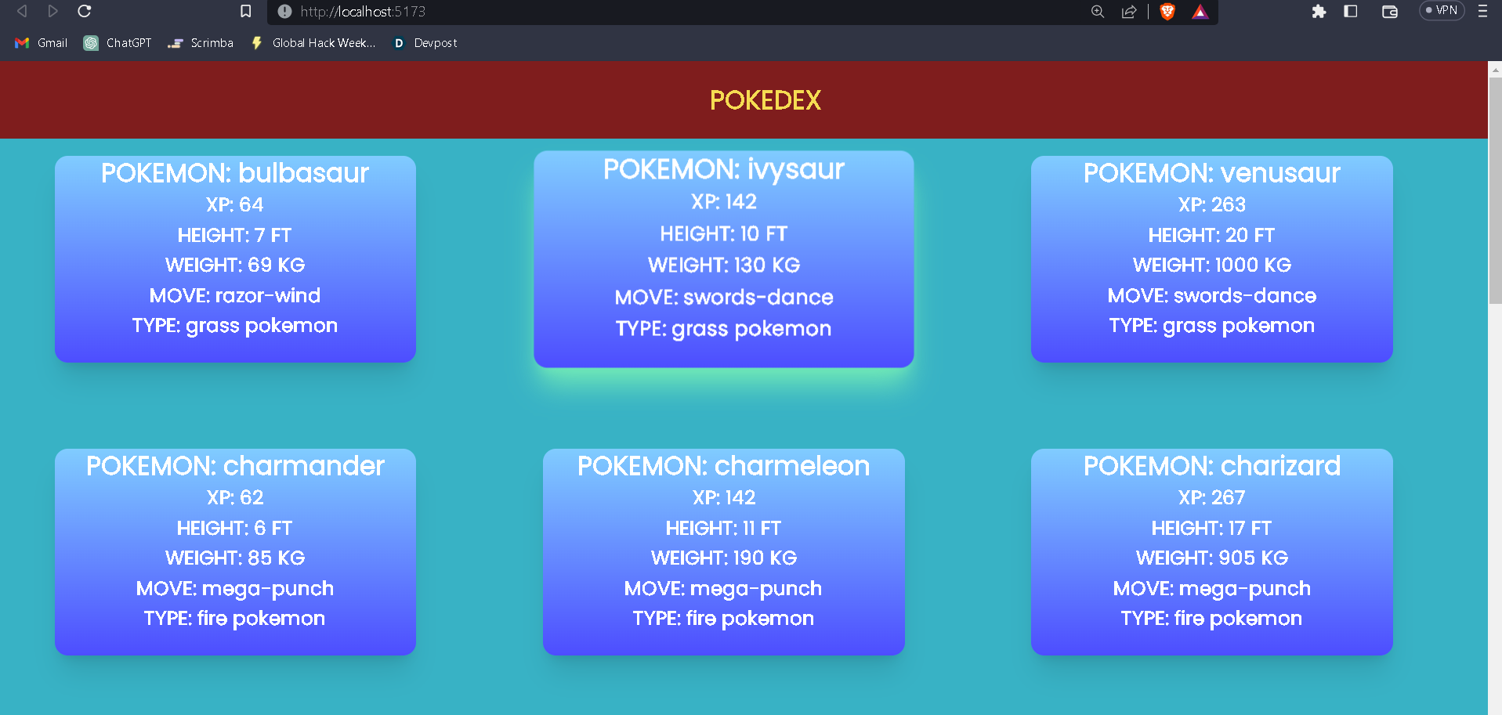This screenshot has width=1502, height=715.
Task: Click the 'POKEMON: venusaur' card title
Action: [1212, 173]
